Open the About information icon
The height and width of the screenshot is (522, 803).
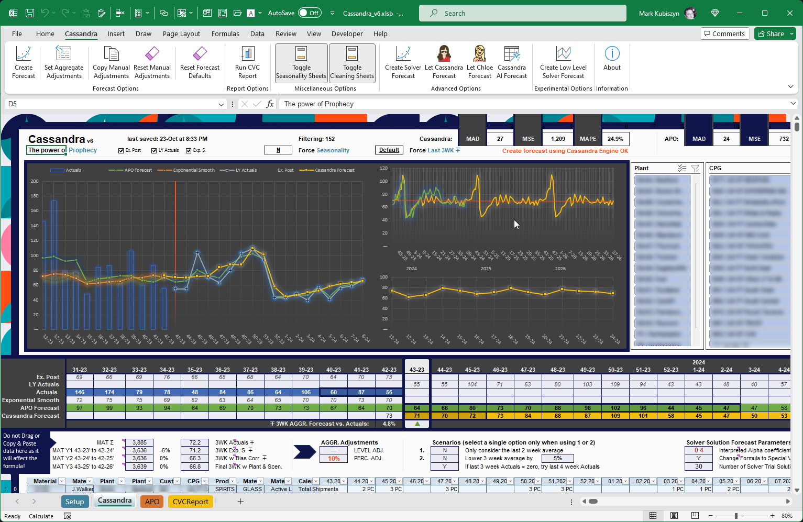(612, 53)
